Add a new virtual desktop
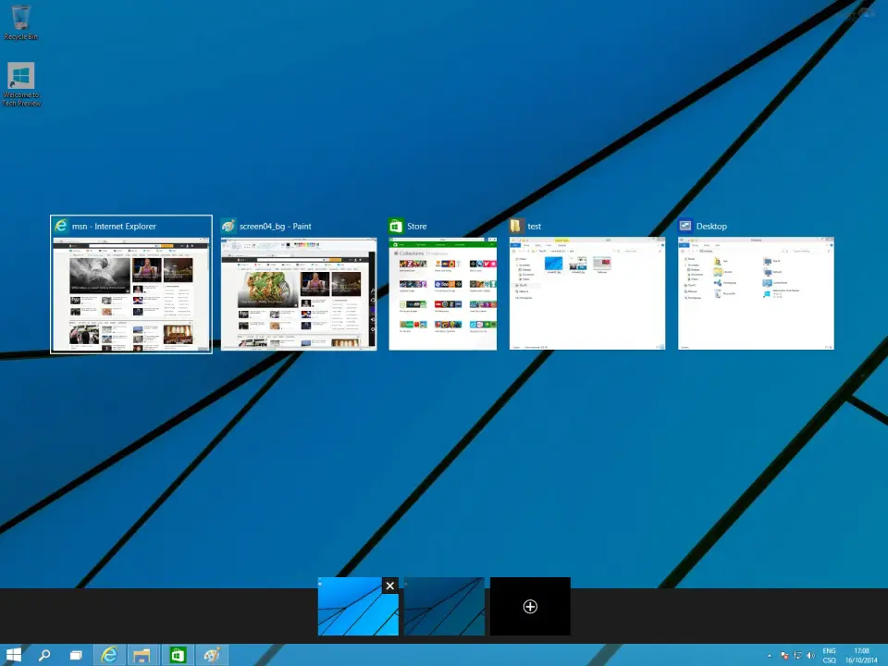Image resolution: width=888 pixels, height=666 pixels. 530,607
